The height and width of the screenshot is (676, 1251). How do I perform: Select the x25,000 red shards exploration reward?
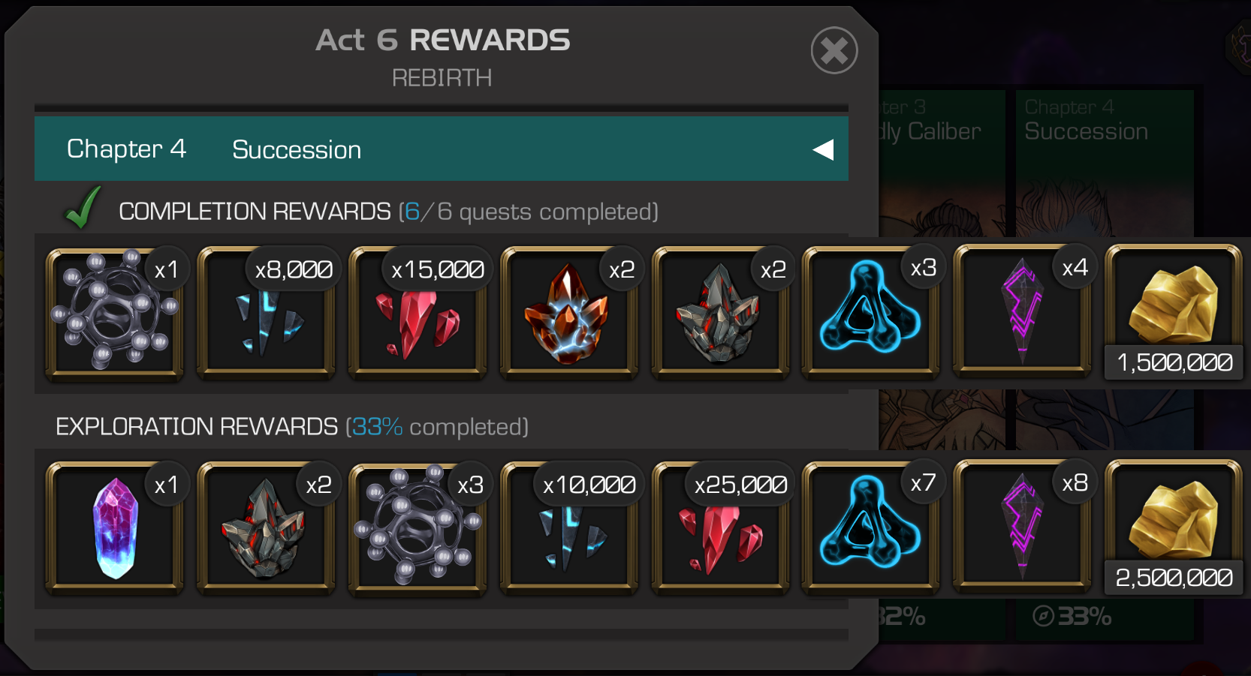[x=721, y=529]
